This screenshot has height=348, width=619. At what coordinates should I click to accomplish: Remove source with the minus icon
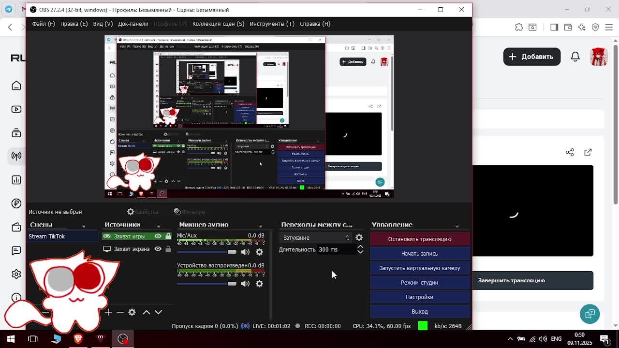click(x=120, y=312)
